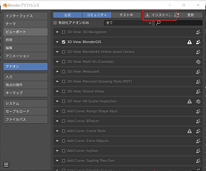This screenshot has height=171, width=206.
Task: Enable the Math Vis (Console) checkbox
Action: (x=63, y=62)
